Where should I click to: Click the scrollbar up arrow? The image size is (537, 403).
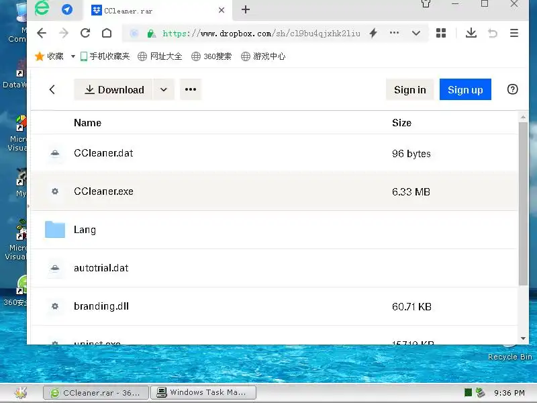[x=523, y=117]
